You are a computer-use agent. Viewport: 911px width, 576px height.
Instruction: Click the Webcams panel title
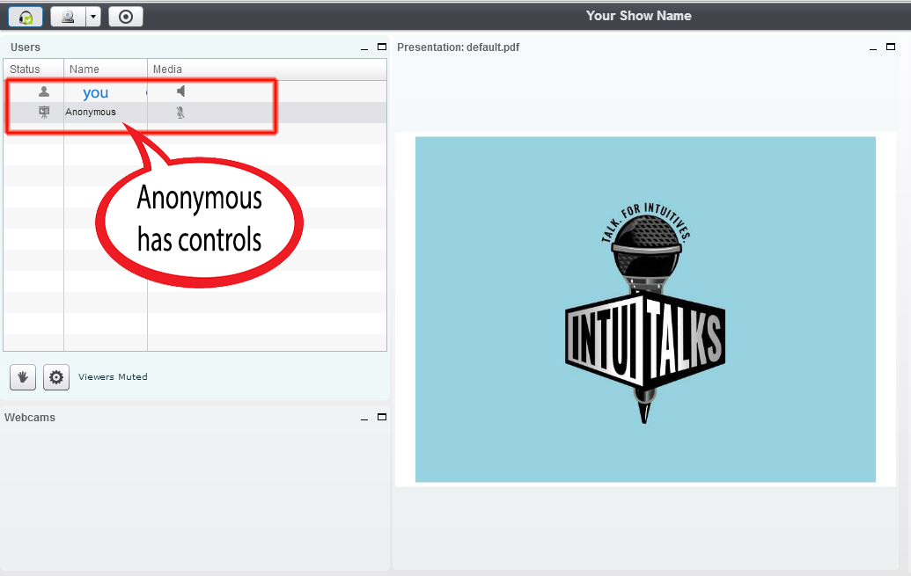click(x=30, y=418)
